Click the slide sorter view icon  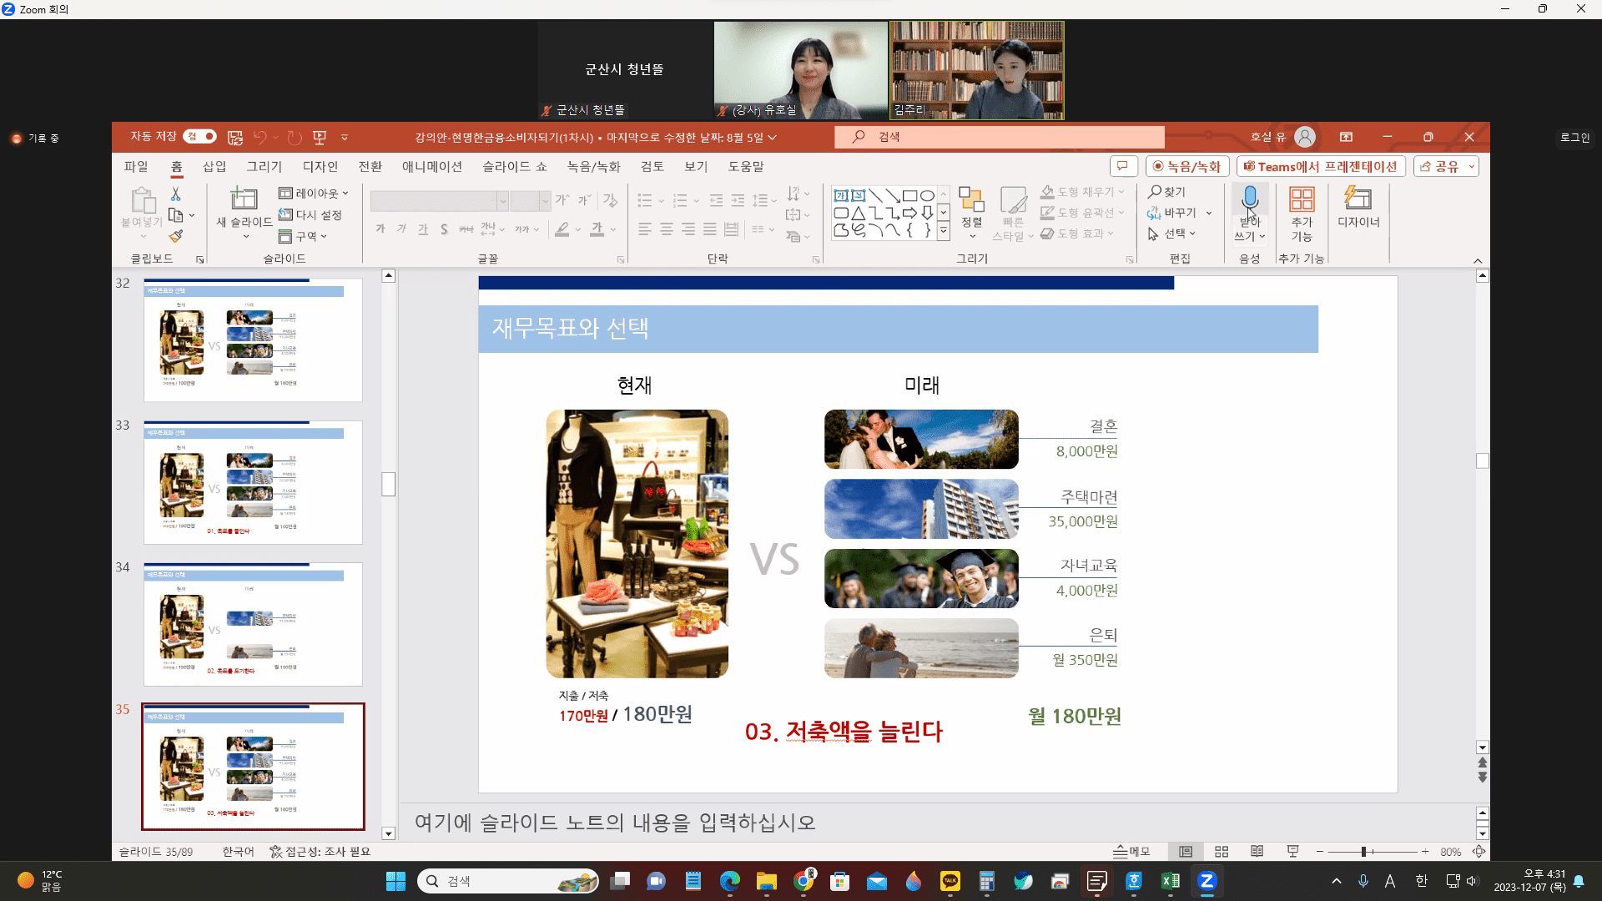point(1222,852)
